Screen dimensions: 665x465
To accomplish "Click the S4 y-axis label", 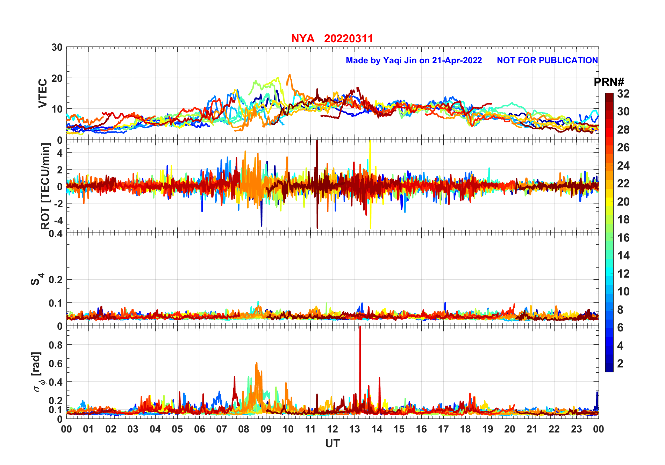I will (x=37, y=279).
